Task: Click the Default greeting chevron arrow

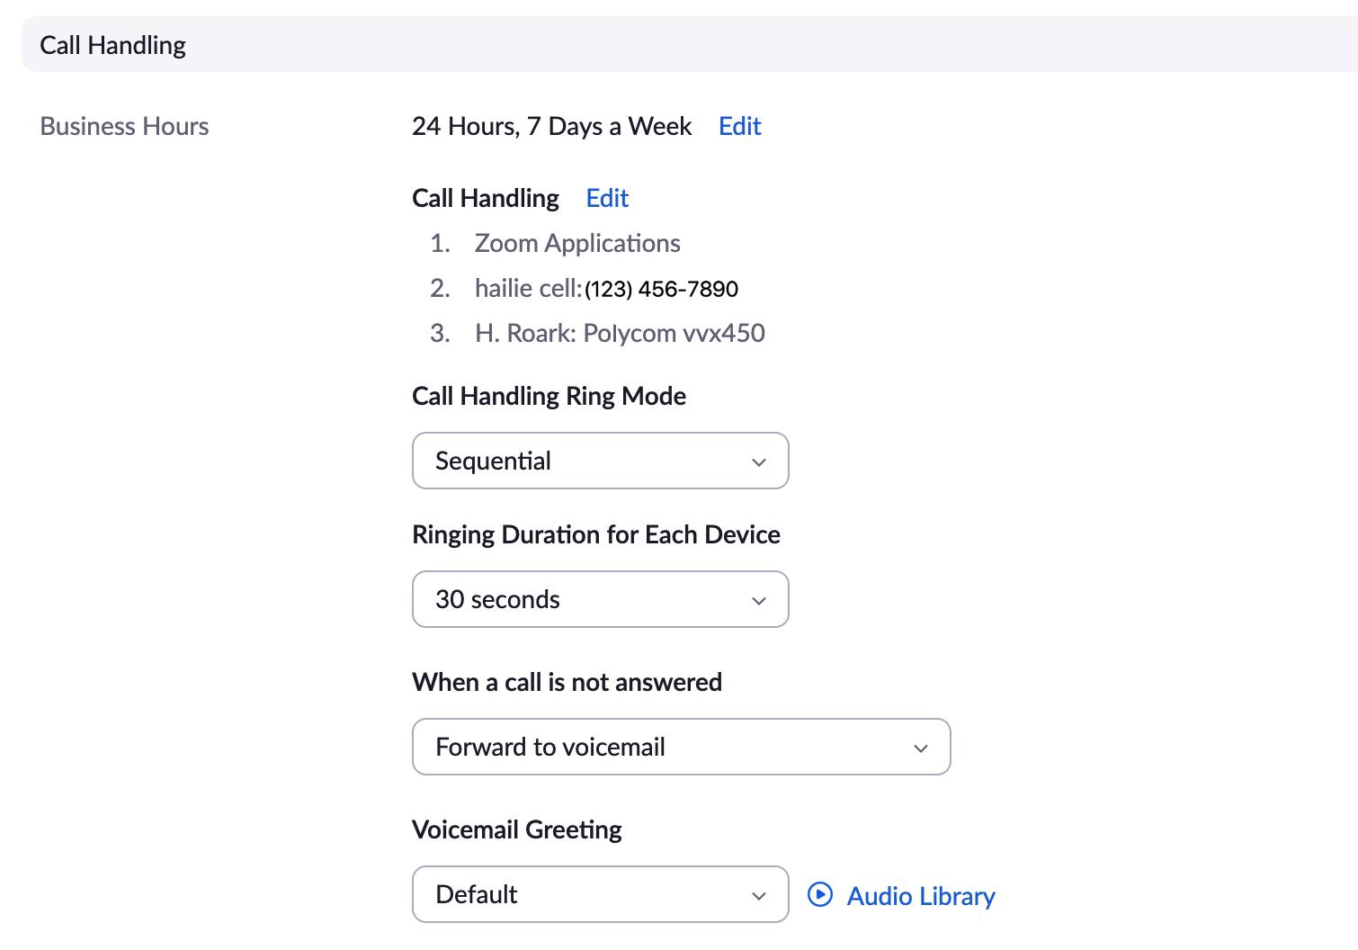Action: (759, 896)
